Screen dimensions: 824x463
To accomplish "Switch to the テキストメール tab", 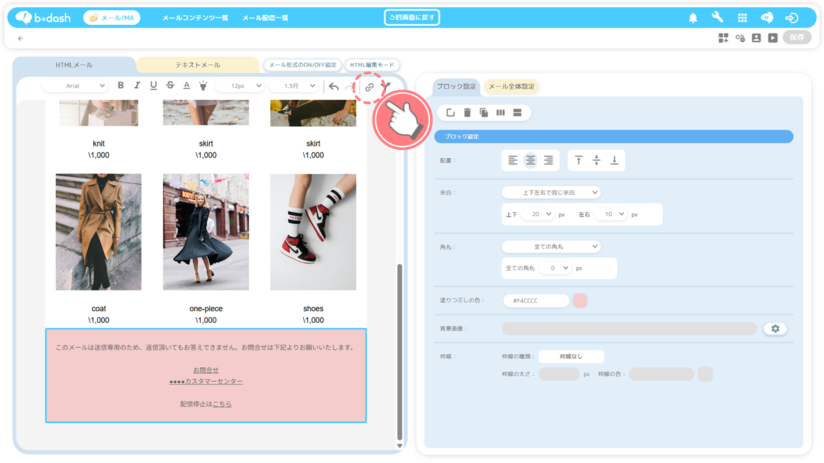I will pos(198,65).
